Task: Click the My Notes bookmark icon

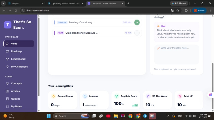Action: coord(7,106)
